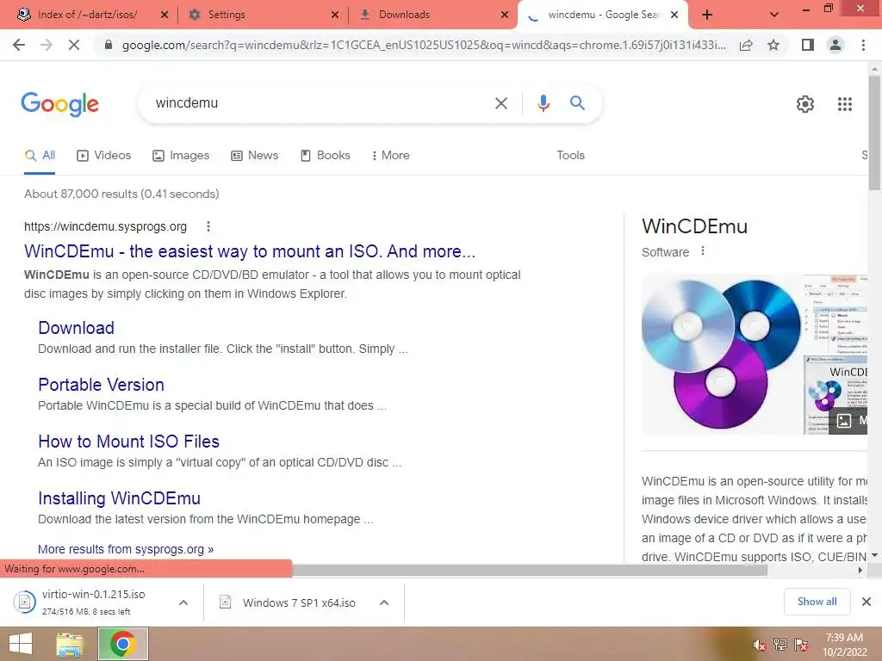Switch to the Downloads tab
The height and width of the screenshot is (661, 882).
tap(404, 15)
